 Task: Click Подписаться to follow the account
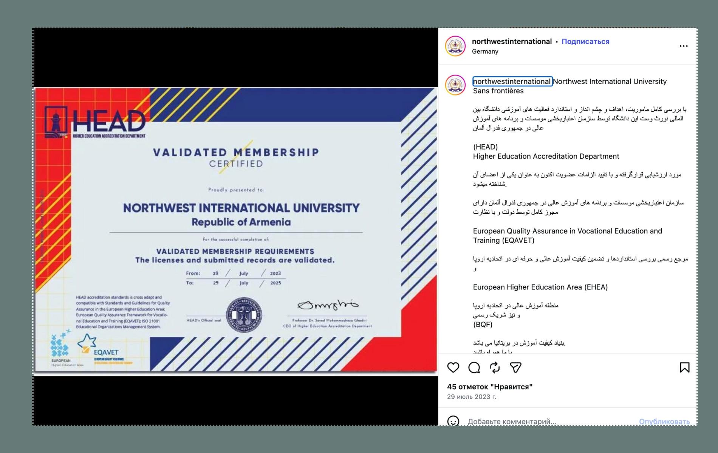(585, 42)
